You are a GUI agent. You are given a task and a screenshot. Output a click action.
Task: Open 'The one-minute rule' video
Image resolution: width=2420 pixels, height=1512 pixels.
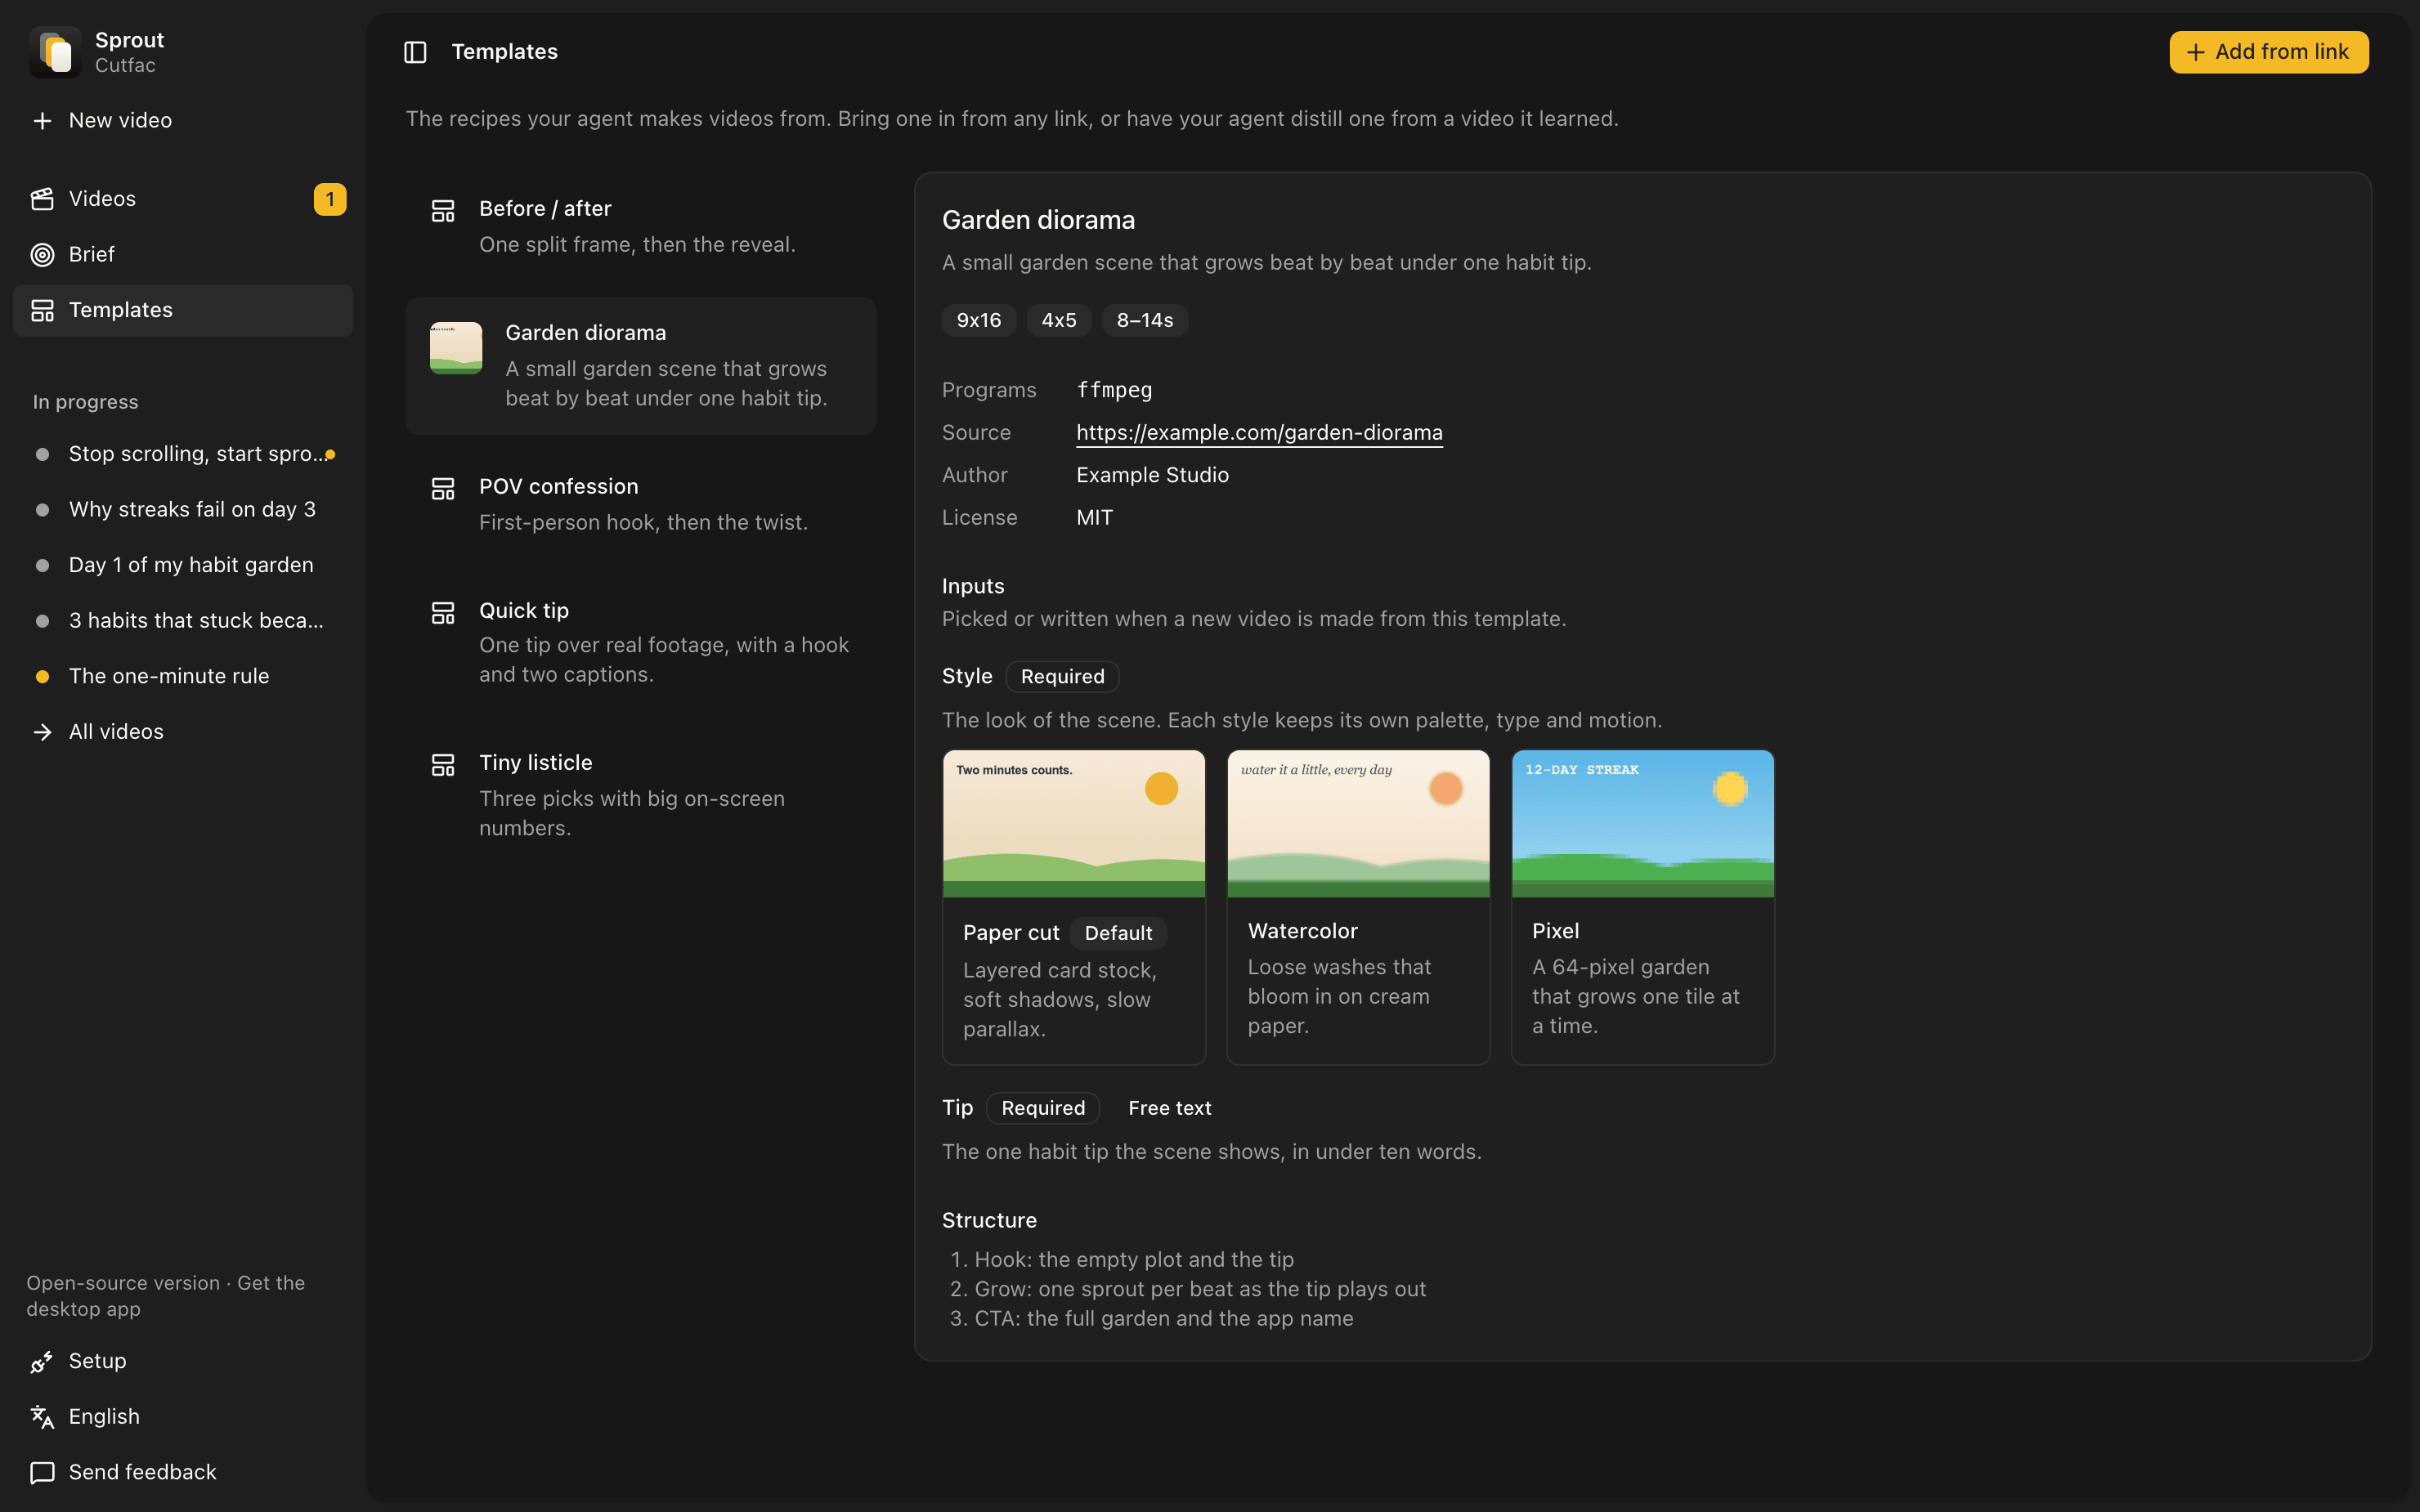(x=183, y=677)
